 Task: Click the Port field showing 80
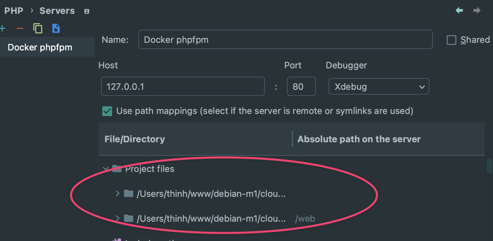point(301,87)
